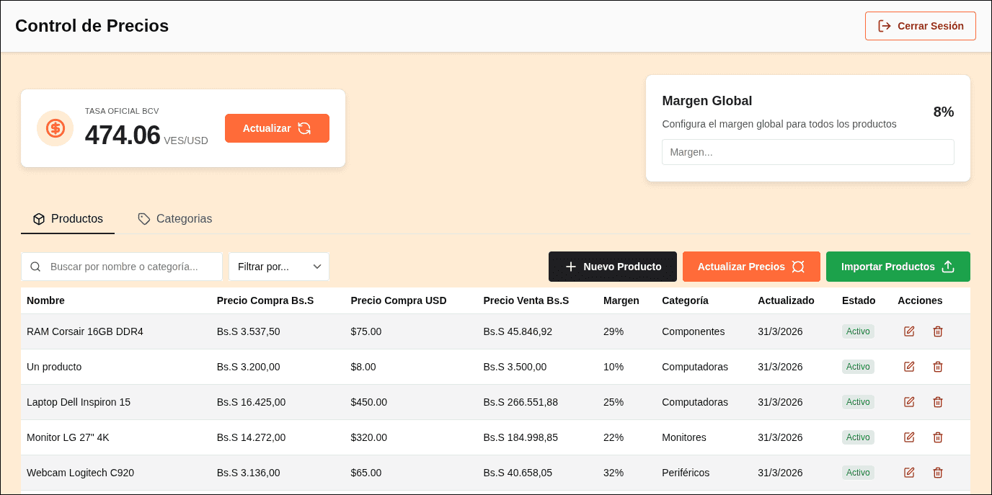Click the dollar coin icon beside Tasa Oficial BCV

[55, 128]
